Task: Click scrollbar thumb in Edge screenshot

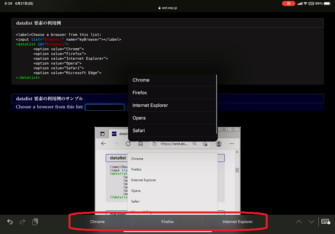Action: click(237, 170)
